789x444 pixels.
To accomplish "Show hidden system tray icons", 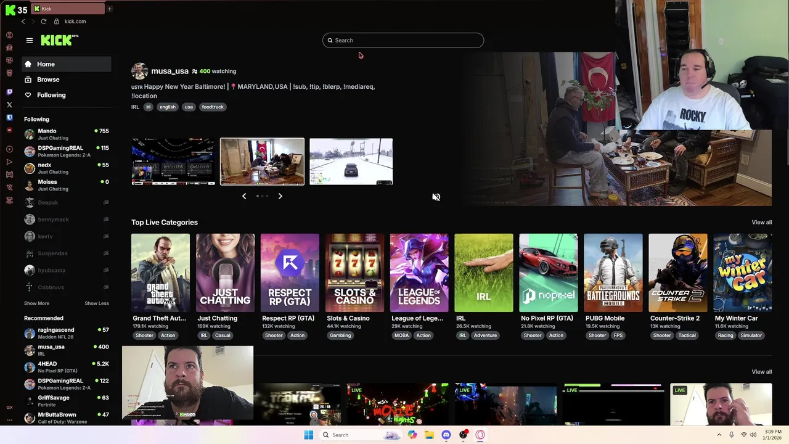I will pyautogui.click(x=719, y=435).
